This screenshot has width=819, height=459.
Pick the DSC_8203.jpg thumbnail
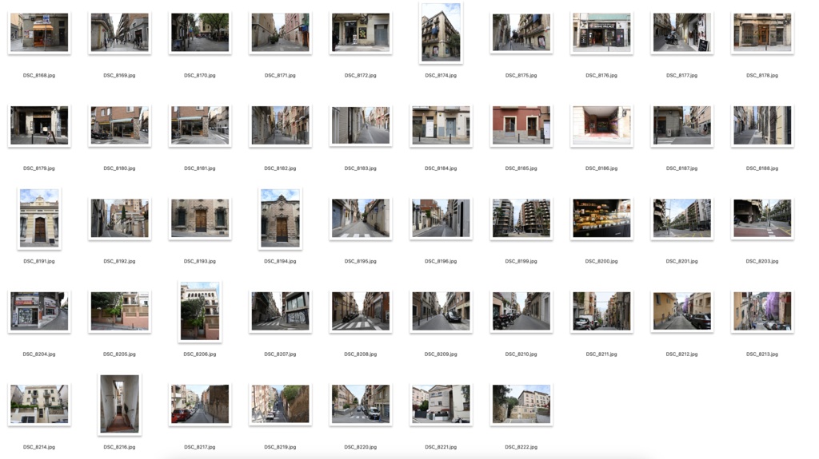[x=762, y=218]
